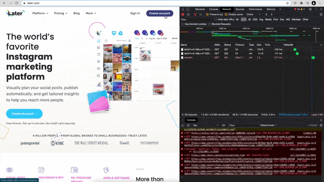The height and width of the screenshot is (182, 324).
Task: Open the top context selector dropdown
Action: (206, 125)
